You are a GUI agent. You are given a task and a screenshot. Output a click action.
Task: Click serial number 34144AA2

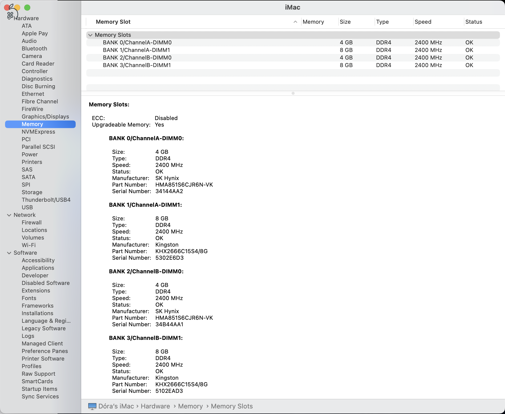[169, 191]
